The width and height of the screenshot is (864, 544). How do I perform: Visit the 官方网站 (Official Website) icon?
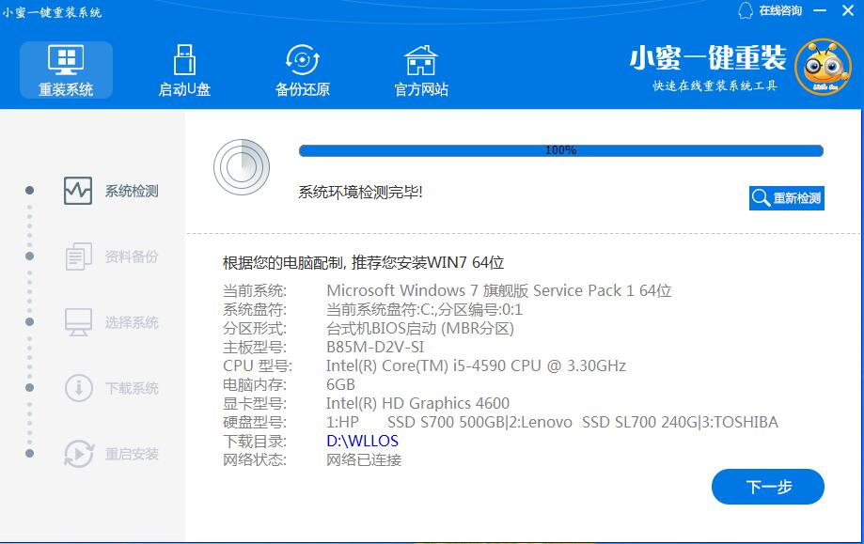(419, 59)
